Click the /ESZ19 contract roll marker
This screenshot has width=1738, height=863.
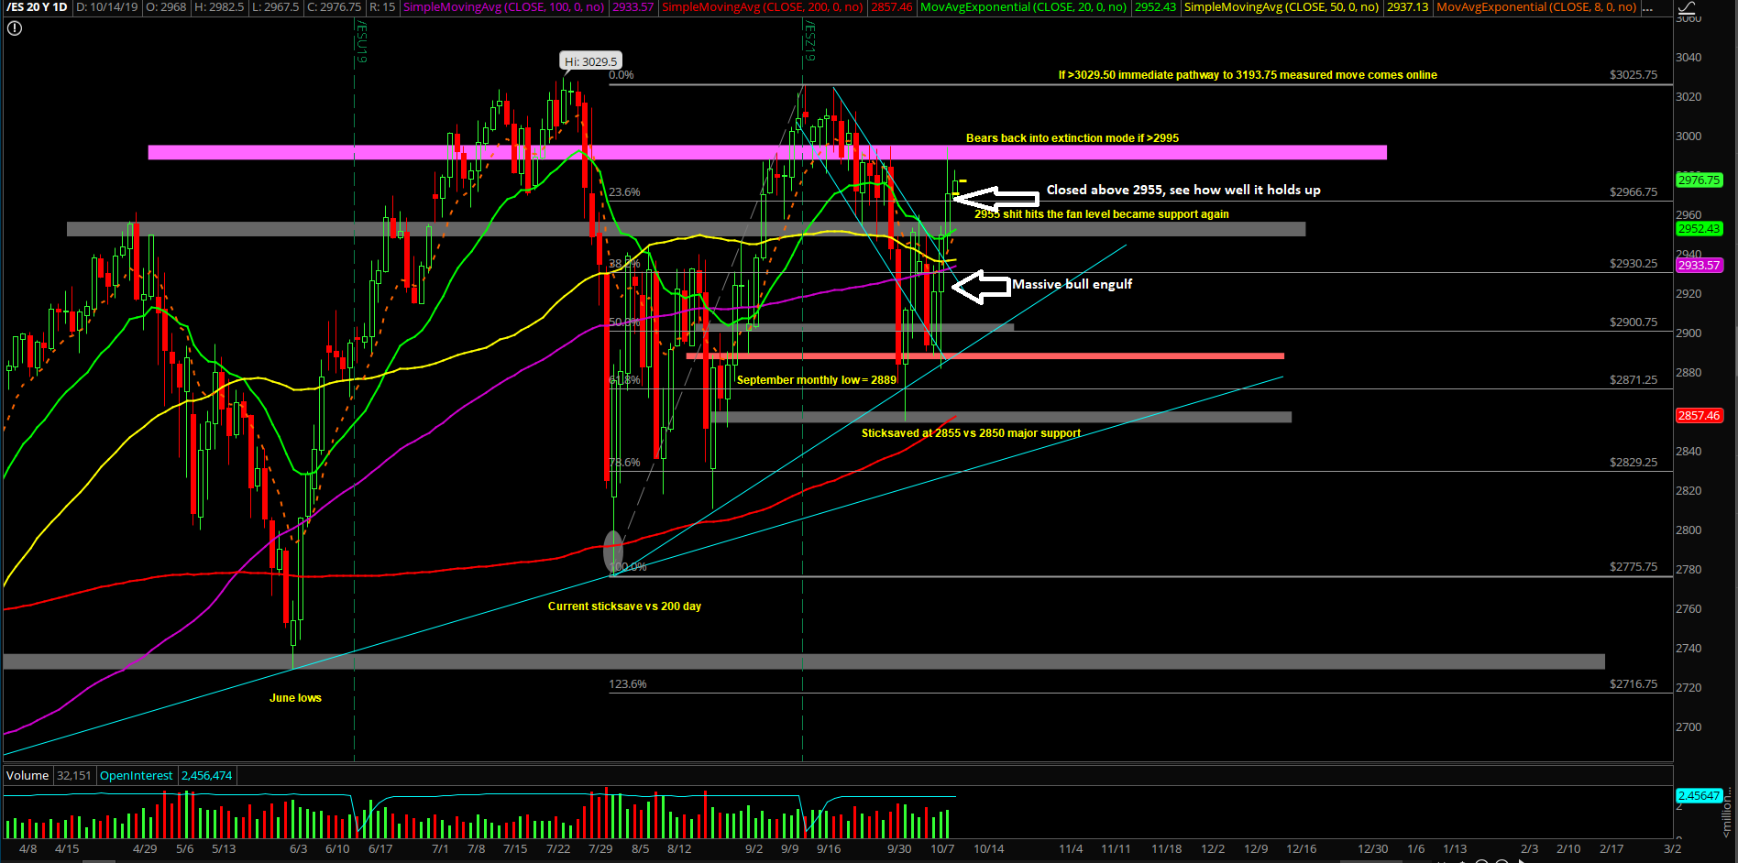tap(809, 42)
